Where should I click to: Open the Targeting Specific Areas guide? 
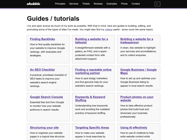(92, 128)
